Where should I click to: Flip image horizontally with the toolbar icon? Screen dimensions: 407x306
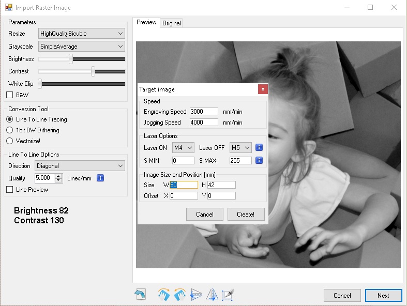(212, 295)
